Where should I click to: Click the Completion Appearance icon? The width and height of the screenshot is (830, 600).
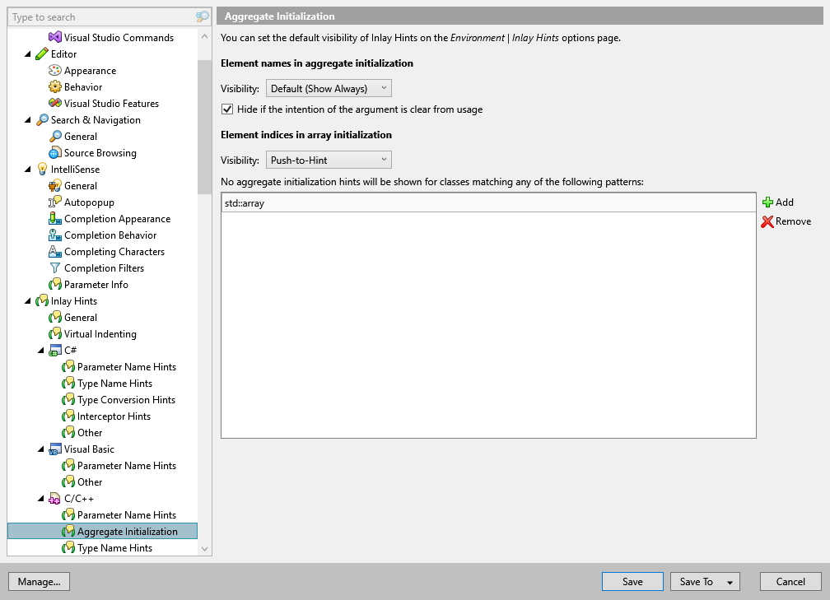click(x=54, y=218)
